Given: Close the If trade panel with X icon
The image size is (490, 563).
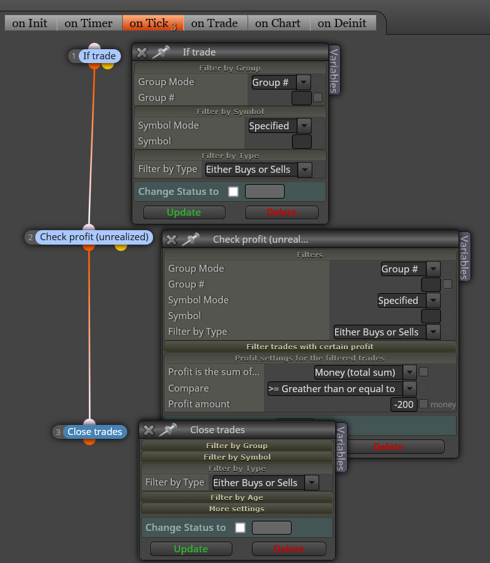Looking at the screenshot, I should click(x=142, y=52).
